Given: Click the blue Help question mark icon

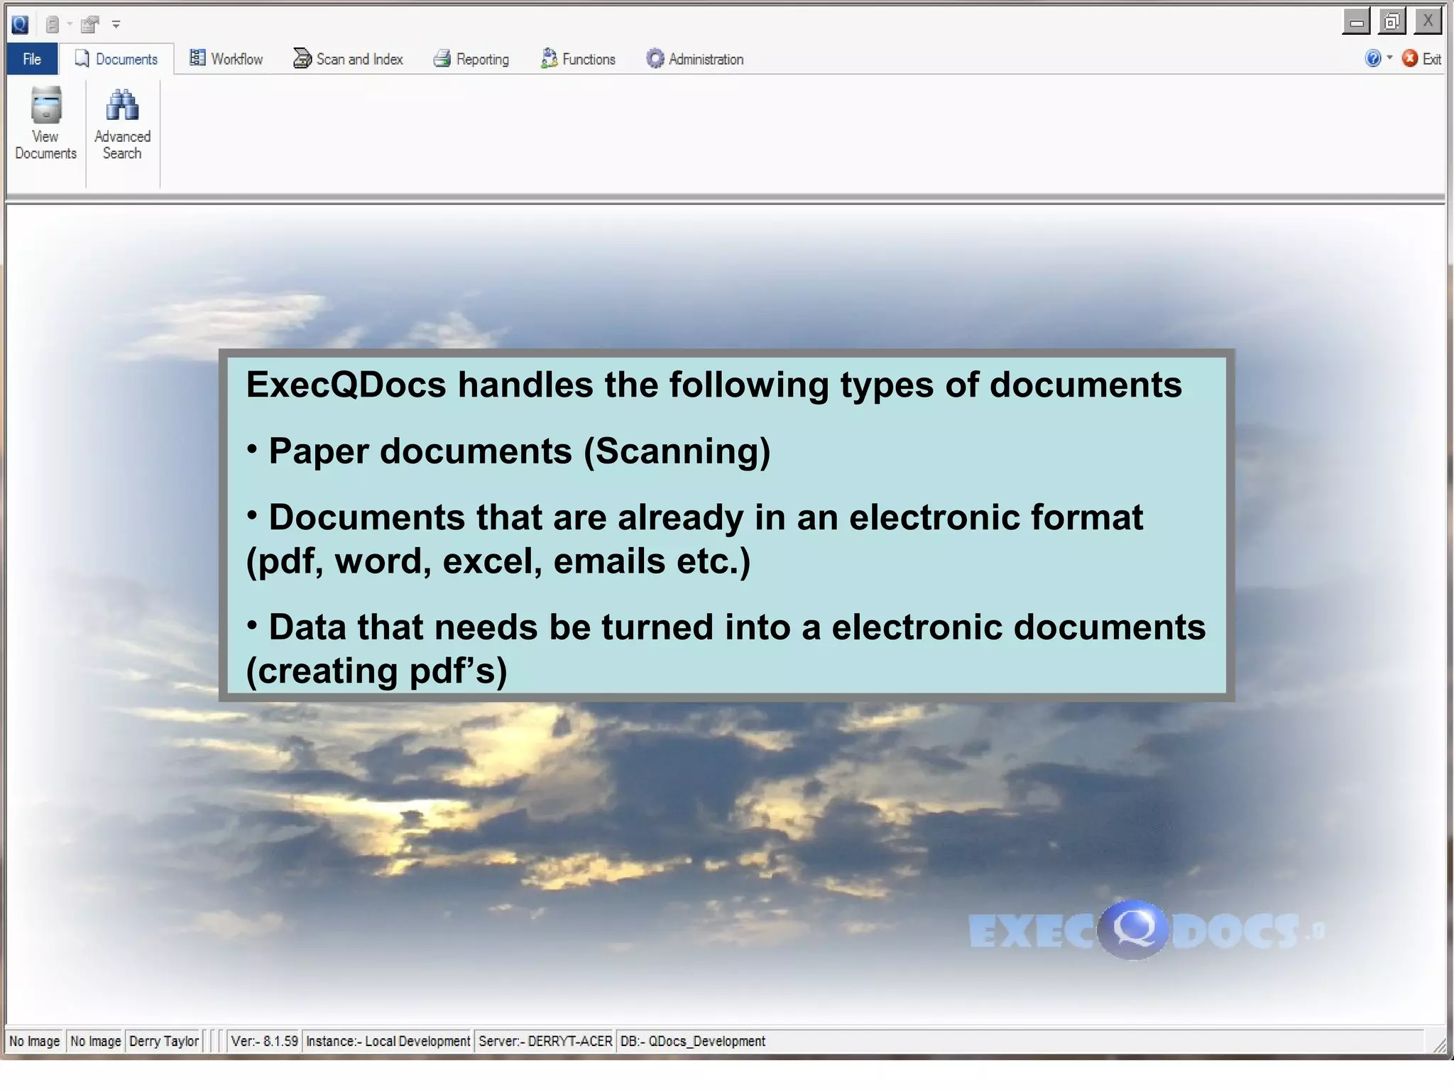Looking at the screenshot, I should 1373,58.
